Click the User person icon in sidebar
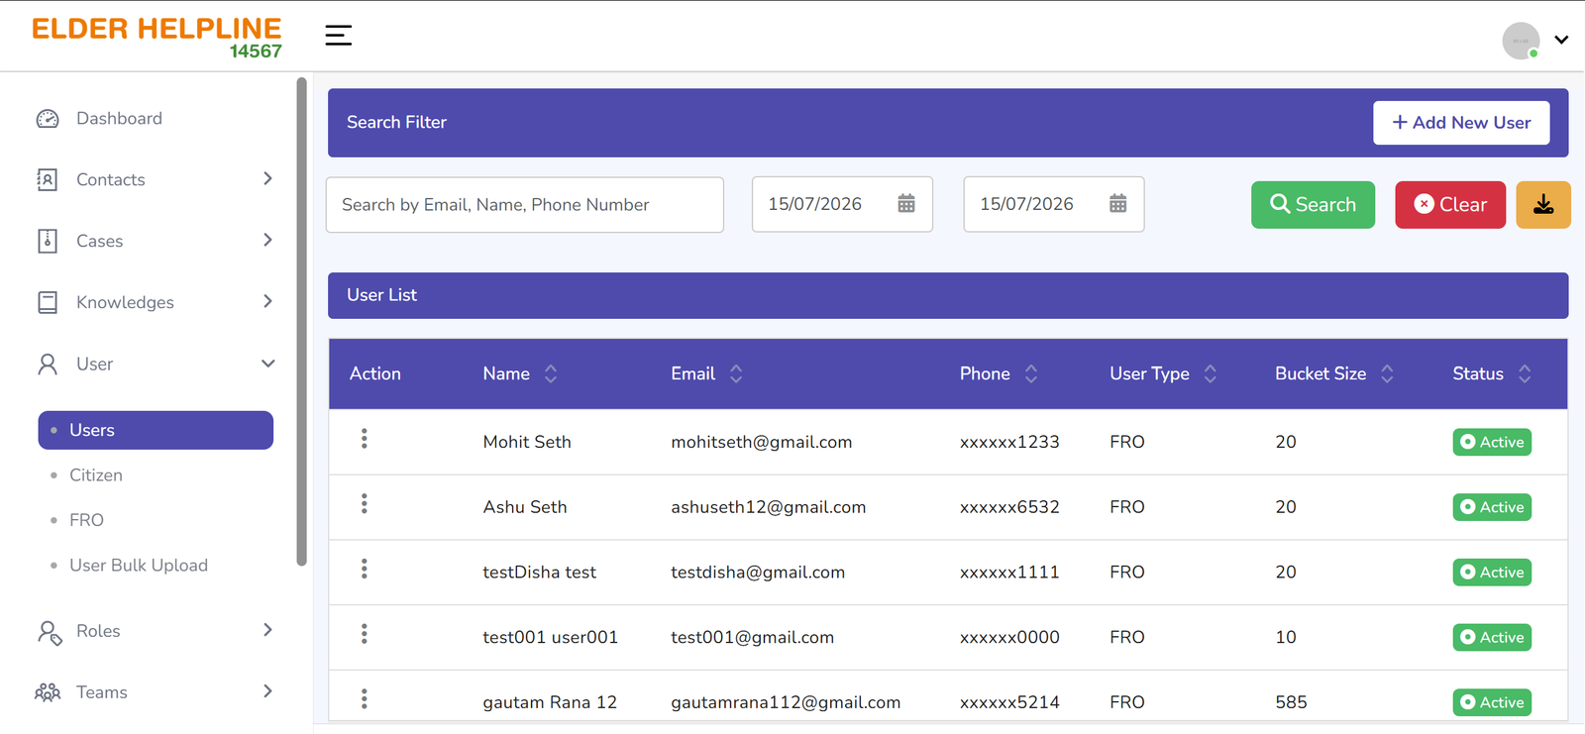This screenshot has height=734, width=1585. 48,364
